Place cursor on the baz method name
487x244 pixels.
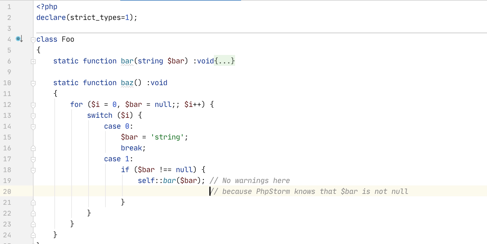point(127,83)
